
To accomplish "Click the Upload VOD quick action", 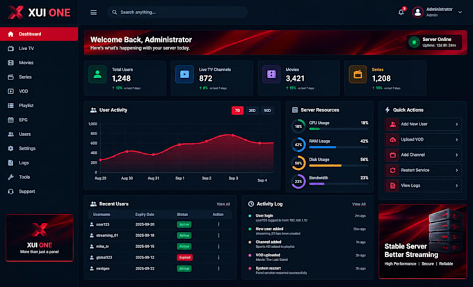I will tap(423, 139).
